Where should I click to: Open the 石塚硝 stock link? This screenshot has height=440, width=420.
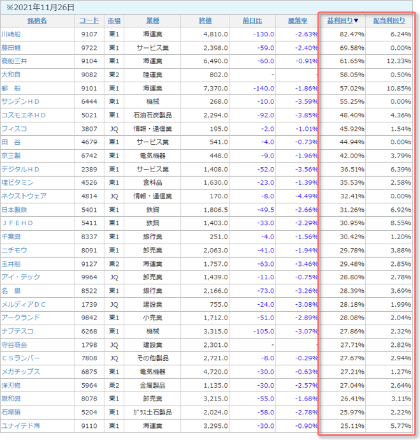(11, 413)
